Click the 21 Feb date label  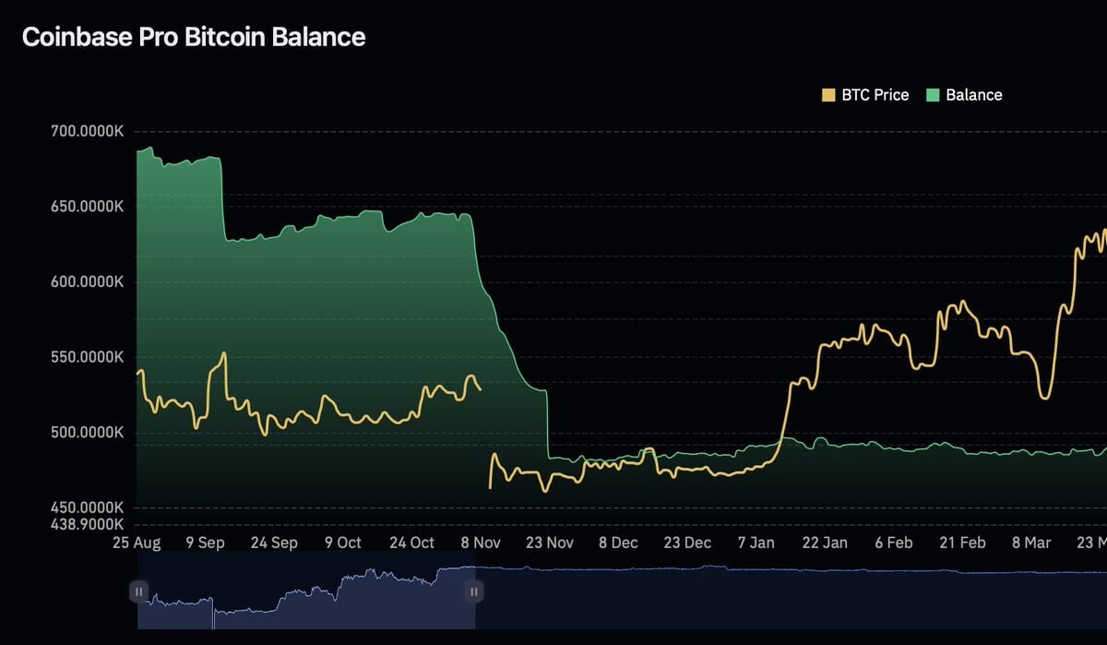(962, 543)
